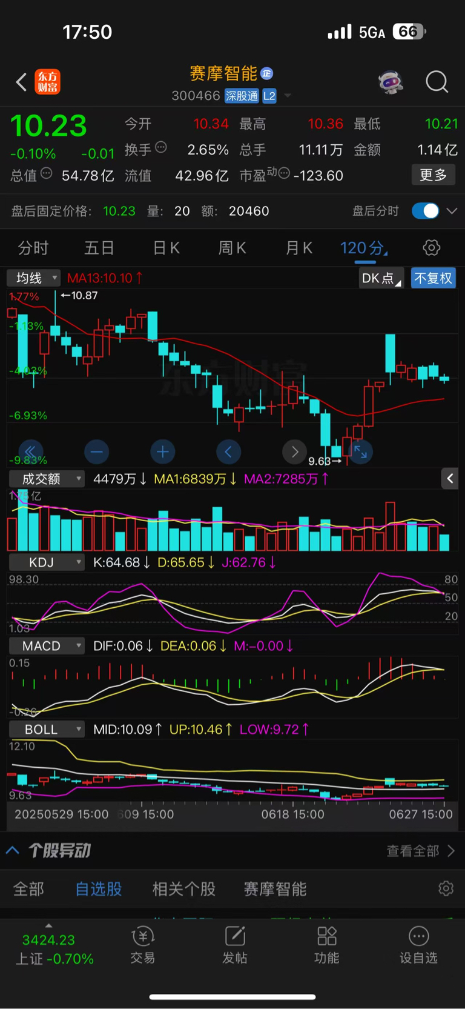
Task: Open the 成交额 indicator dropdown
Action: pos(46,479)
